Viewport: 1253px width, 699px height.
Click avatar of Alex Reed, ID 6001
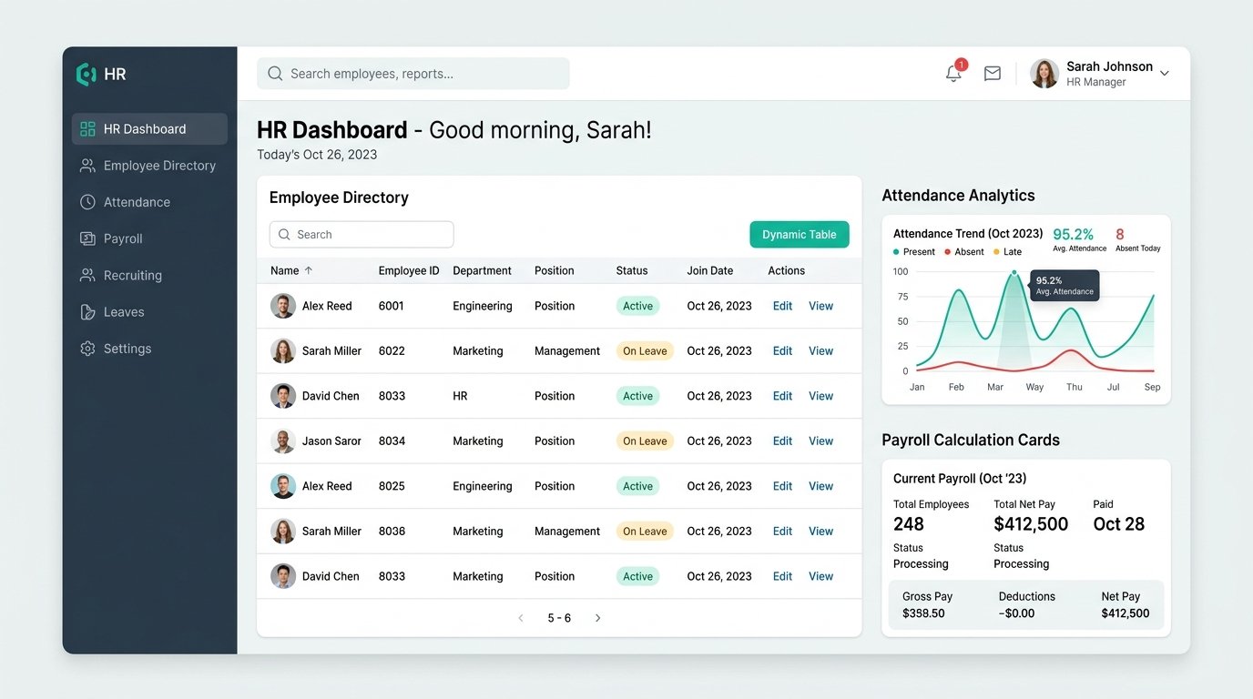283,306
